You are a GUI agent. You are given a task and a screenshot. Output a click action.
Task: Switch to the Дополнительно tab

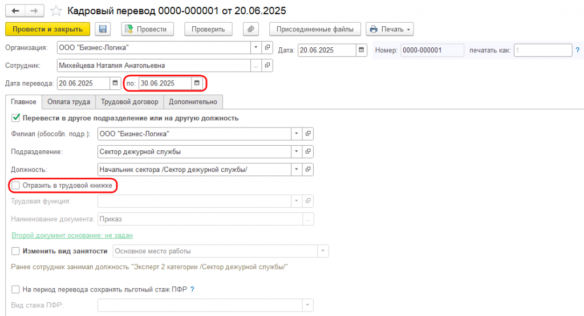[193, 102]
